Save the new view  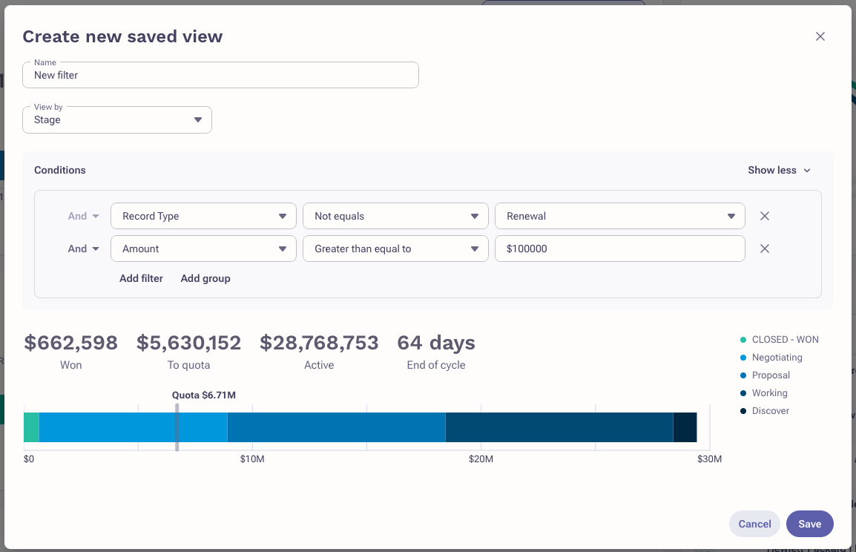click(x=809, y=524)
